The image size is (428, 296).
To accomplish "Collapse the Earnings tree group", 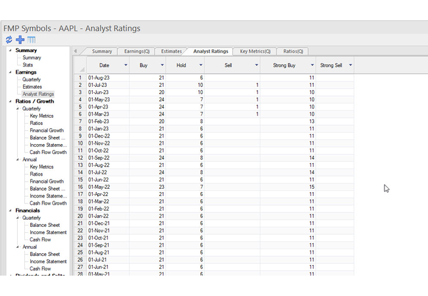I will point(11,72).
